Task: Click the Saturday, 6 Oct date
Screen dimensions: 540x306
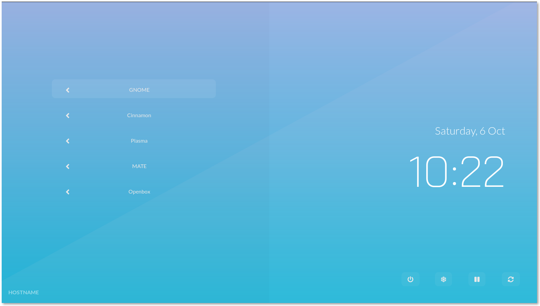Action: [470, 131]
